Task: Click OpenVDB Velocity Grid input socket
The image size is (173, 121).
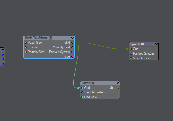Action: (131, 58)
